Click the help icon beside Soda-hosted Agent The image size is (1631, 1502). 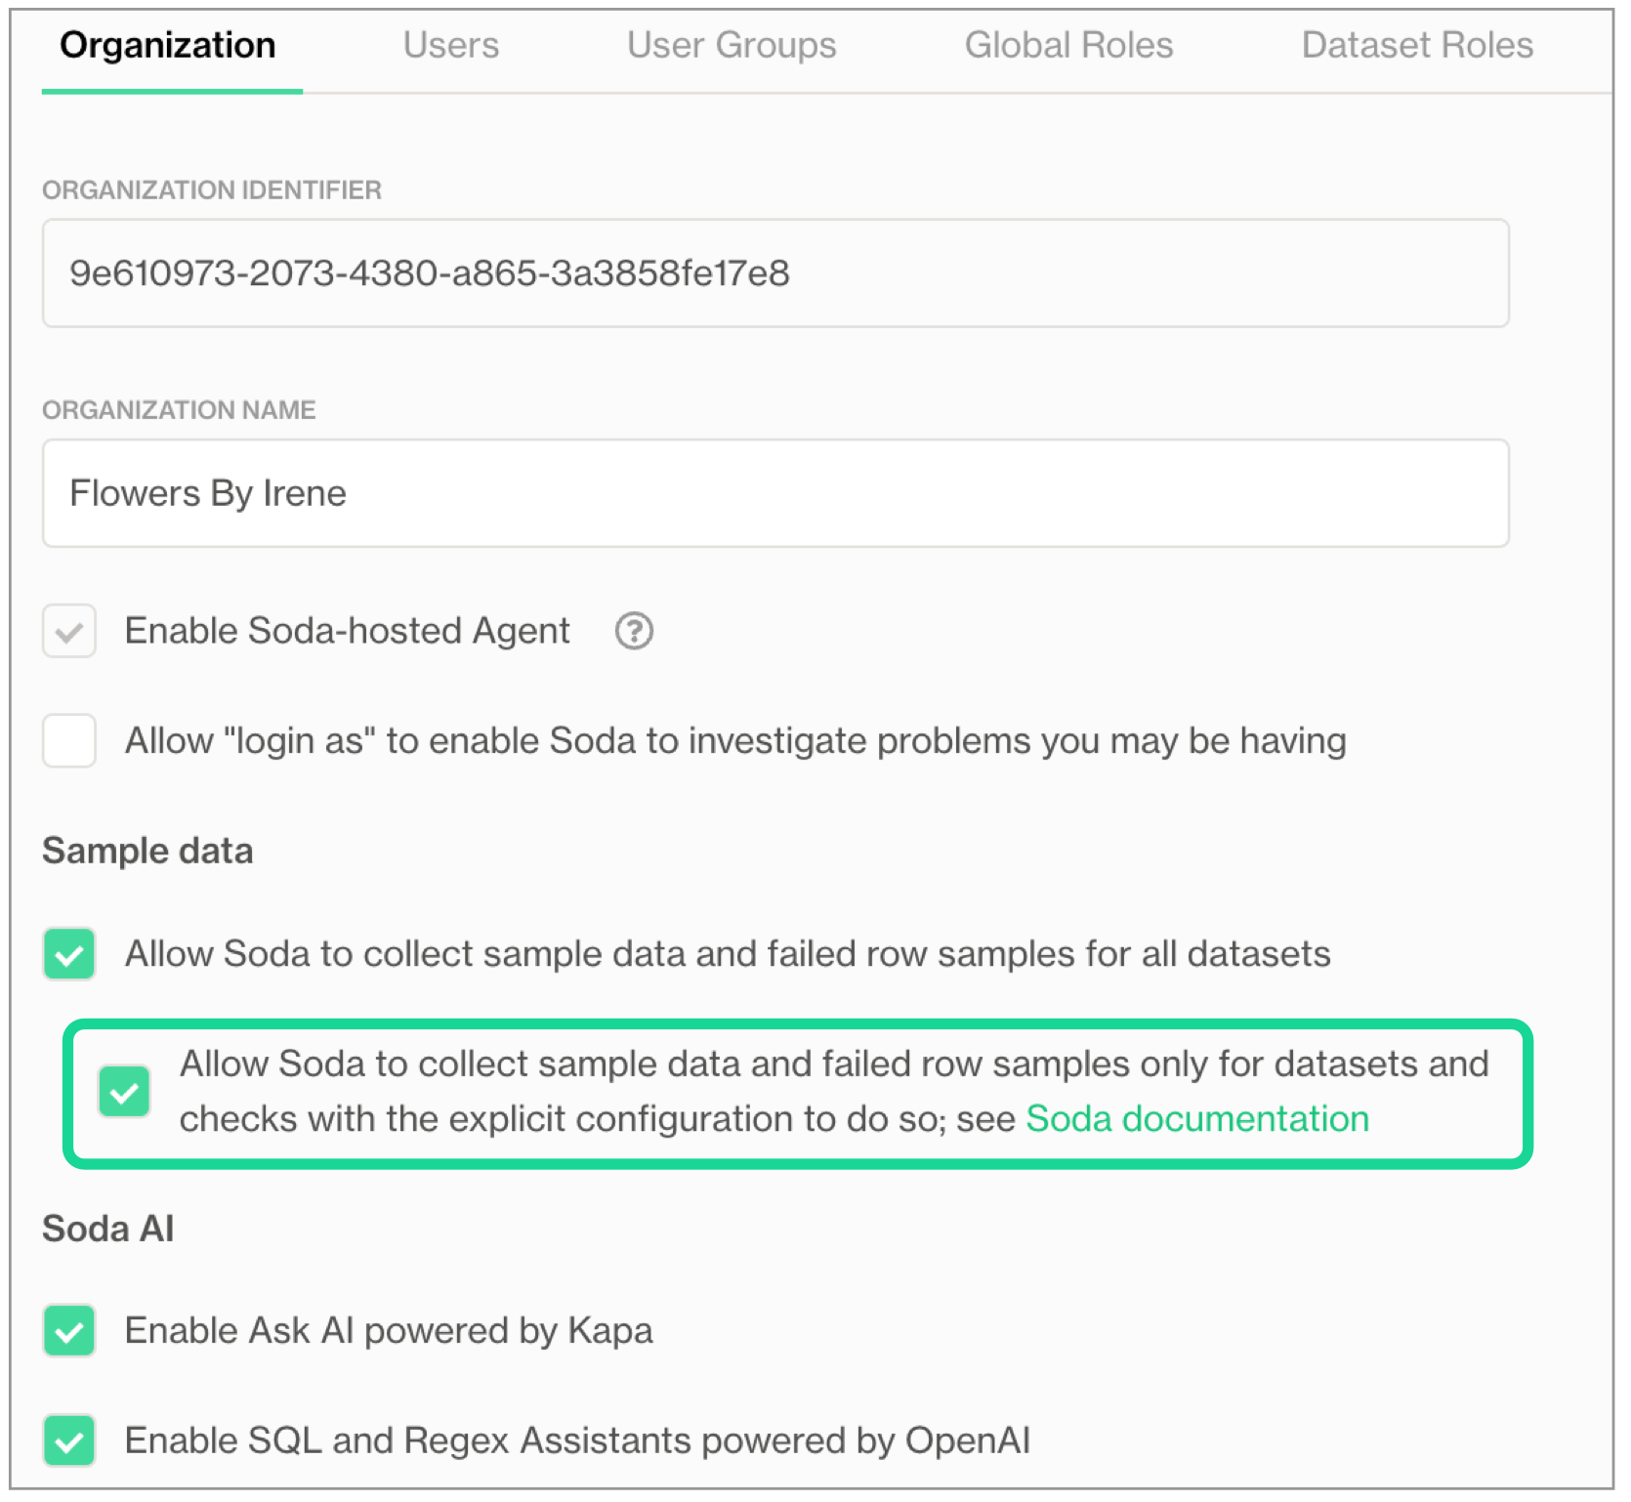click(633, 631)
